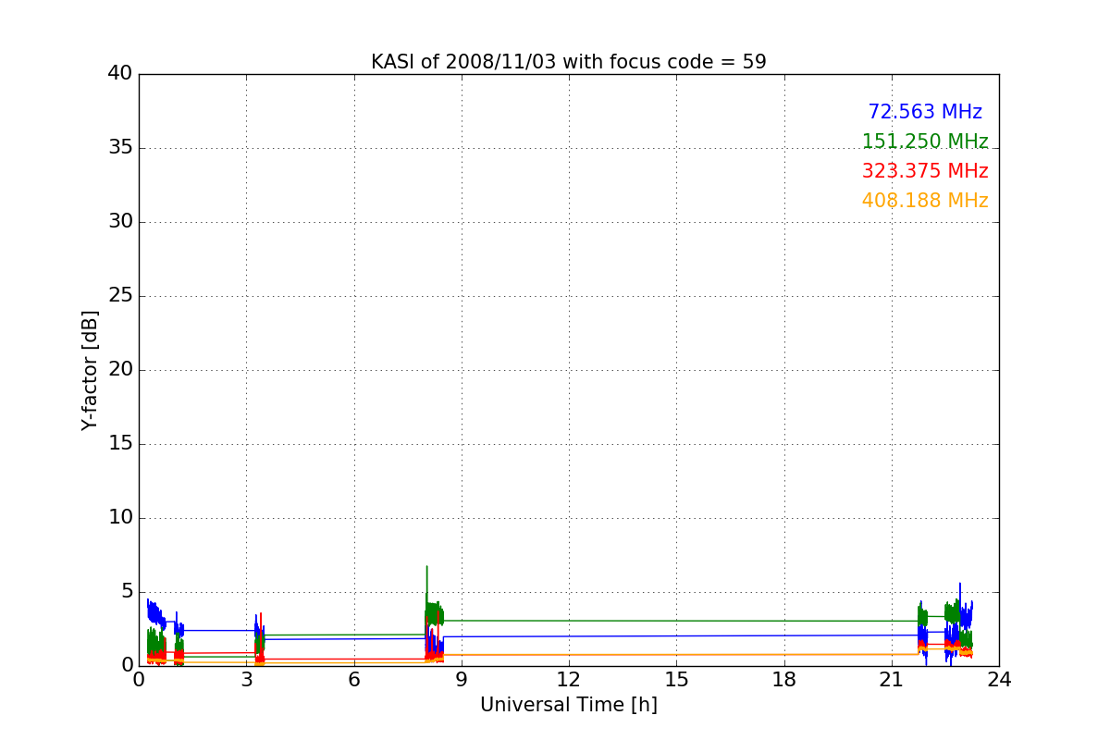The width and height of the screenshot is (1110, 740).
Task: Click the y-axis tick label 15
Action: click(120, 444)
